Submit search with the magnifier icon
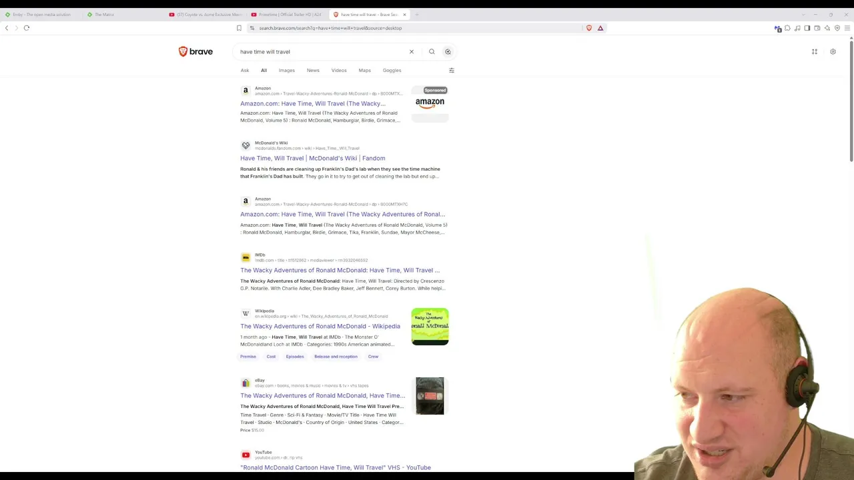Image resolution: width=854 pixels, height=480 pixels. click(x=432, y=51)
